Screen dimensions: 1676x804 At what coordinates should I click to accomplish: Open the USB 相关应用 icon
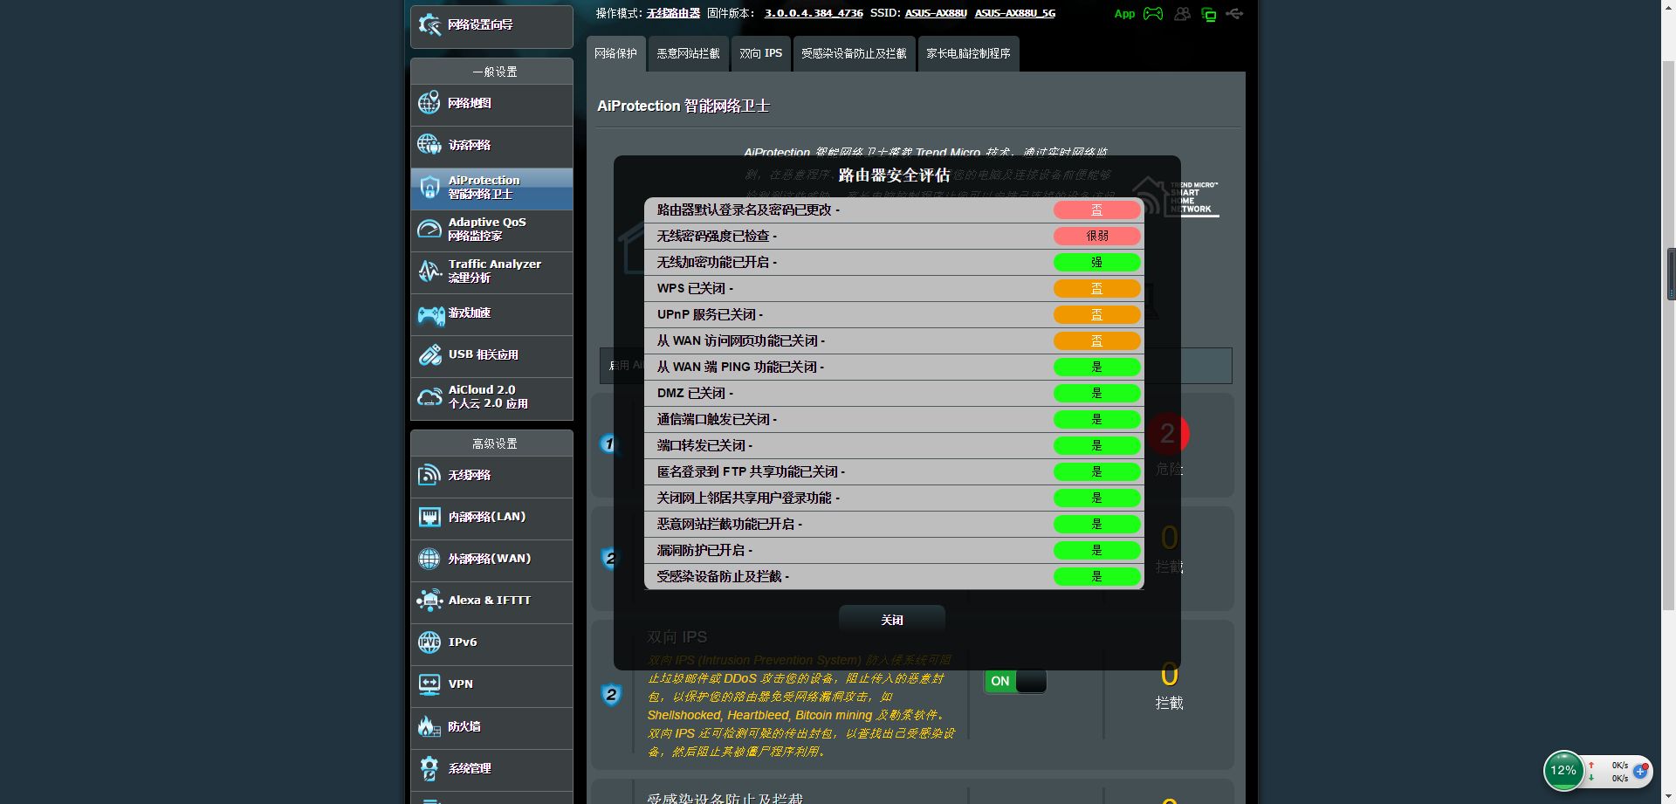tap(429, 354)
